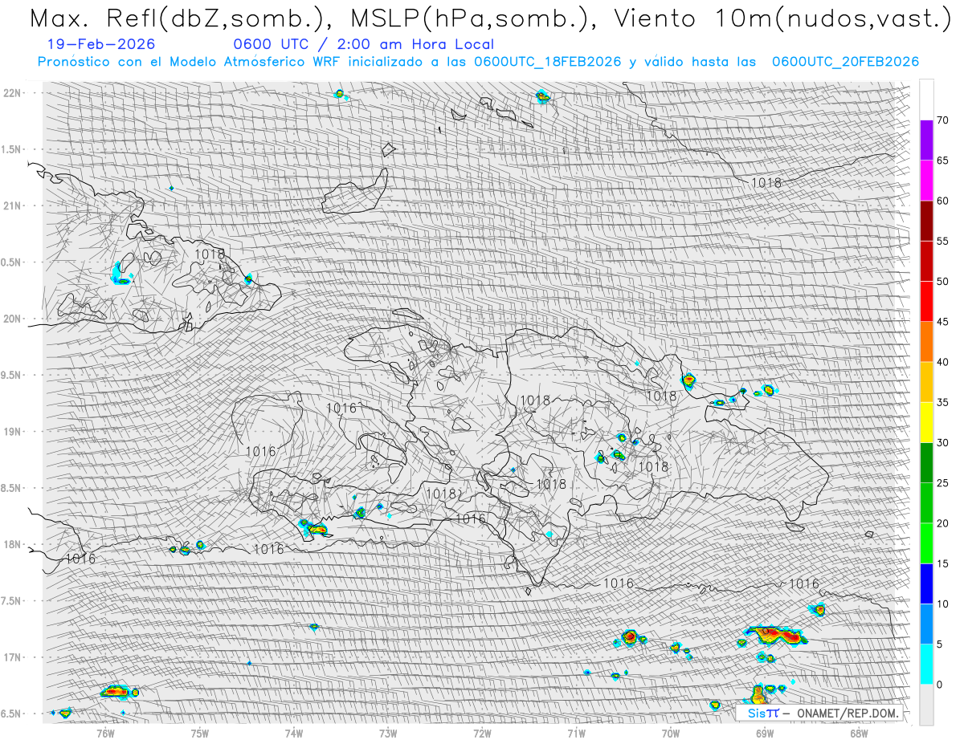Click the '7.5N' latitude axis label
The height and width of the screenshot is (744, 964).
point(11,601)
